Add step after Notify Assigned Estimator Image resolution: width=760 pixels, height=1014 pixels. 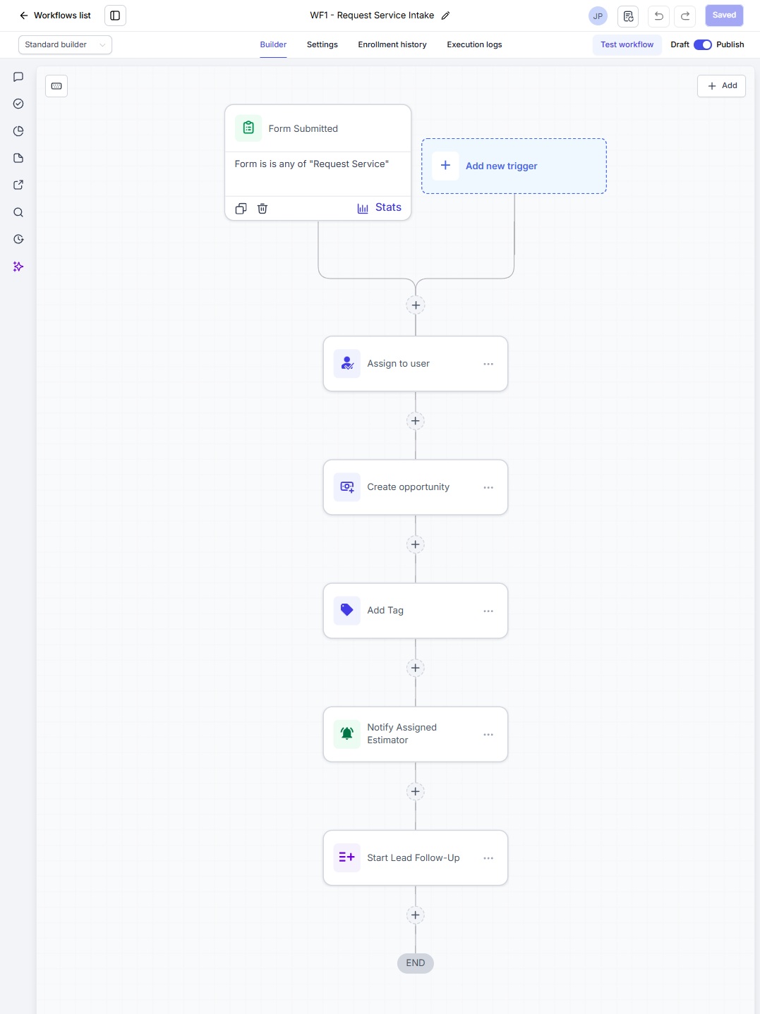click(x=416, y=791)
